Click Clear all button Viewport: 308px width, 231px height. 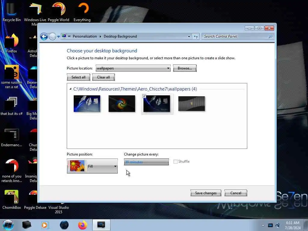[103, 77]
